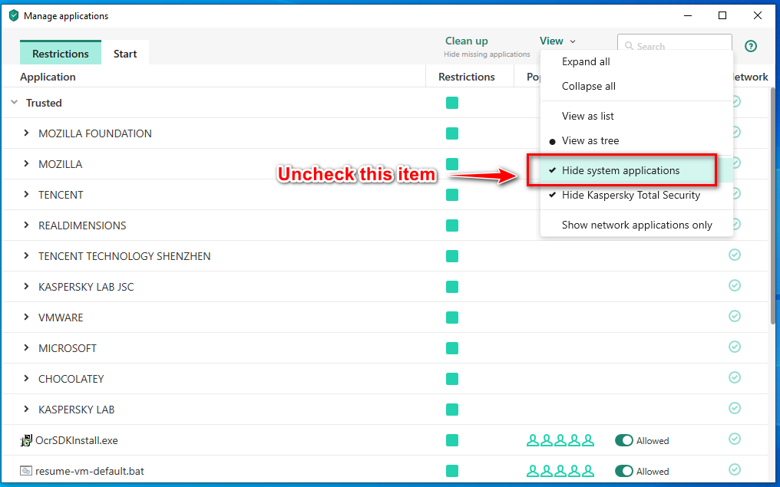The image size is (780, 487).
Task: Click network check icon for KASPERSKY LAB
Action: [734, 408]
